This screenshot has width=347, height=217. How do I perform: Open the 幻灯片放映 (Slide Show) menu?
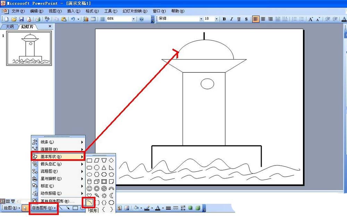coord(135,11)
